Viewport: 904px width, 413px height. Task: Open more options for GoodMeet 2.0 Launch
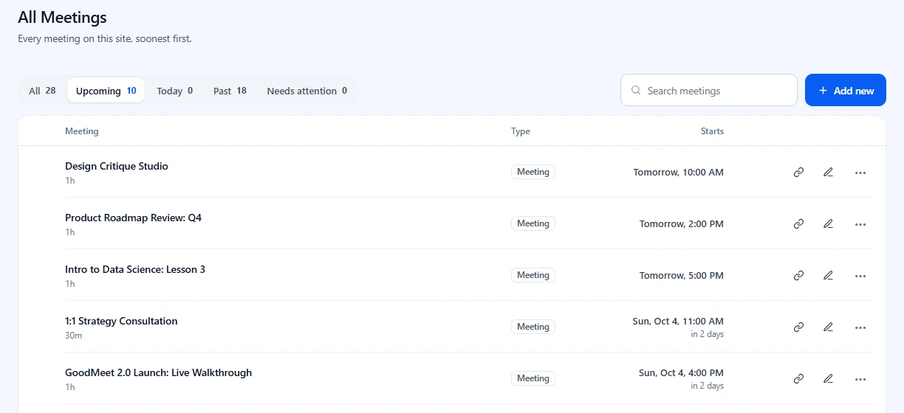pyautogui.click(x=860, y=379)
